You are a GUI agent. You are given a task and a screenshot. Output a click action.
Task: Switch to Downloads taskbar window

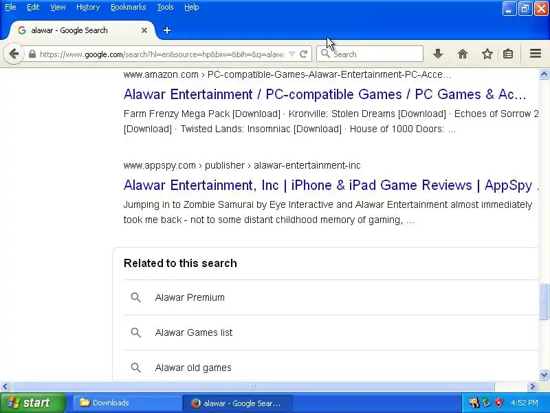point(126,403)
